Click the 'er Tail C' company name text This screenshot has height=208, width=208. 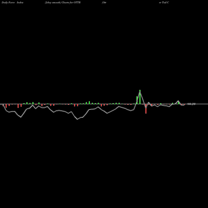coord(164,2)
